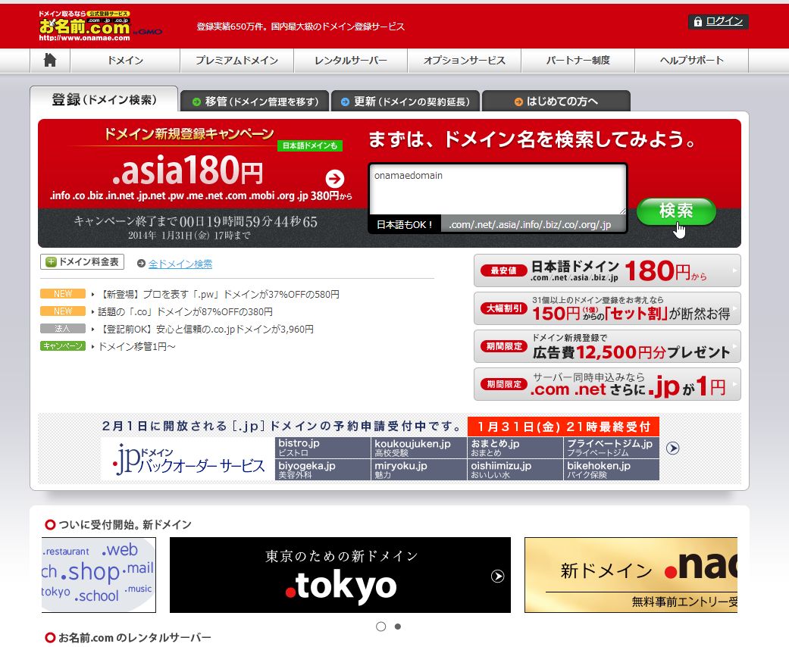789x647 pixels.
Task: Click .jp ドメイン バックオーダーサービス logo
Action: (x=188, y=459)
